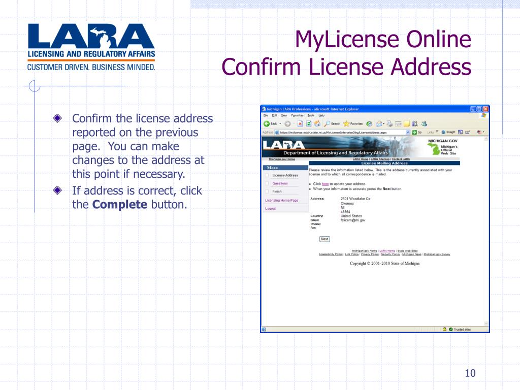
Task: Open the View menu
Action: coord(284,115)
